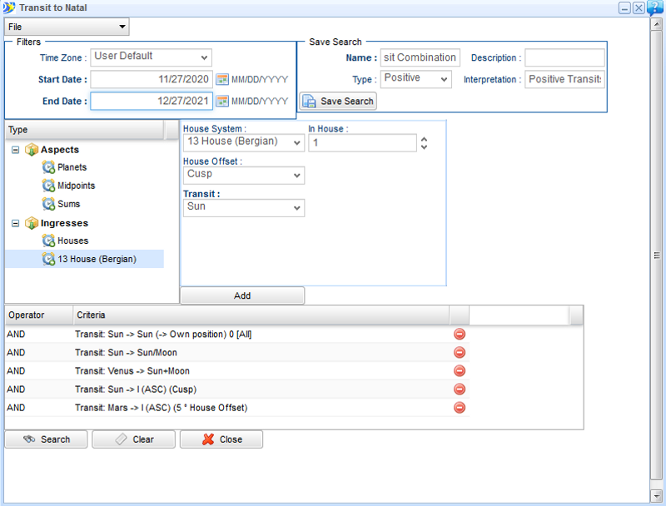Screen dimensions: 666x506
Task: Open the End Date calendar picker
Action: (221, 102)
